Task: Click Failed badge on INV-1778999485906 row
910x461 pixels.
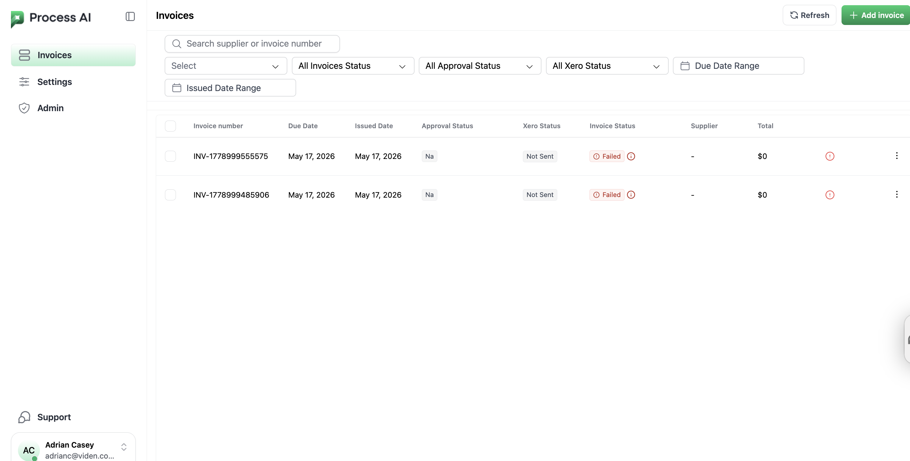Action: [607, 195]
